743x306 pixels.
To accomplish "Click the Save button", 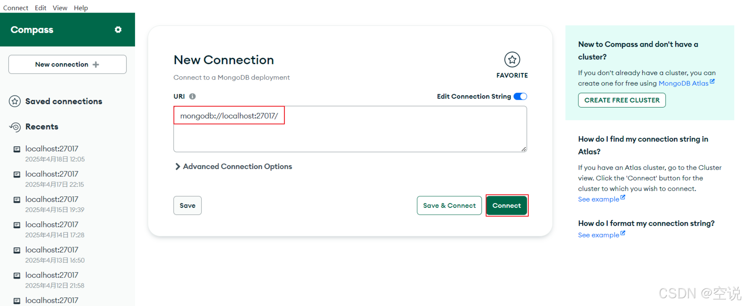I will pyautogui.click(x=187, y=205).
